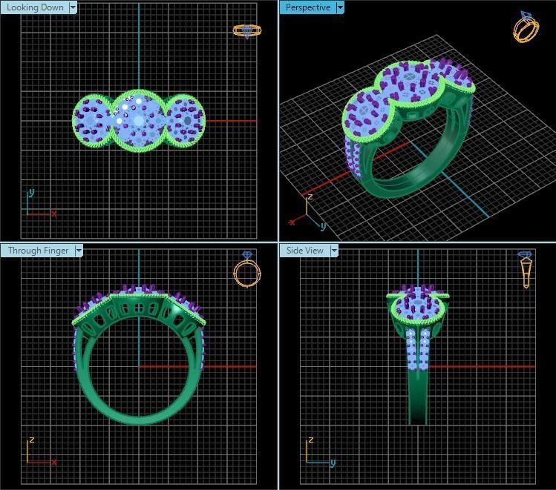This screenshot has width=556, height=490.
Task: Click the top-view ring icon in Looking Down
Action: [x=247, y=32]
